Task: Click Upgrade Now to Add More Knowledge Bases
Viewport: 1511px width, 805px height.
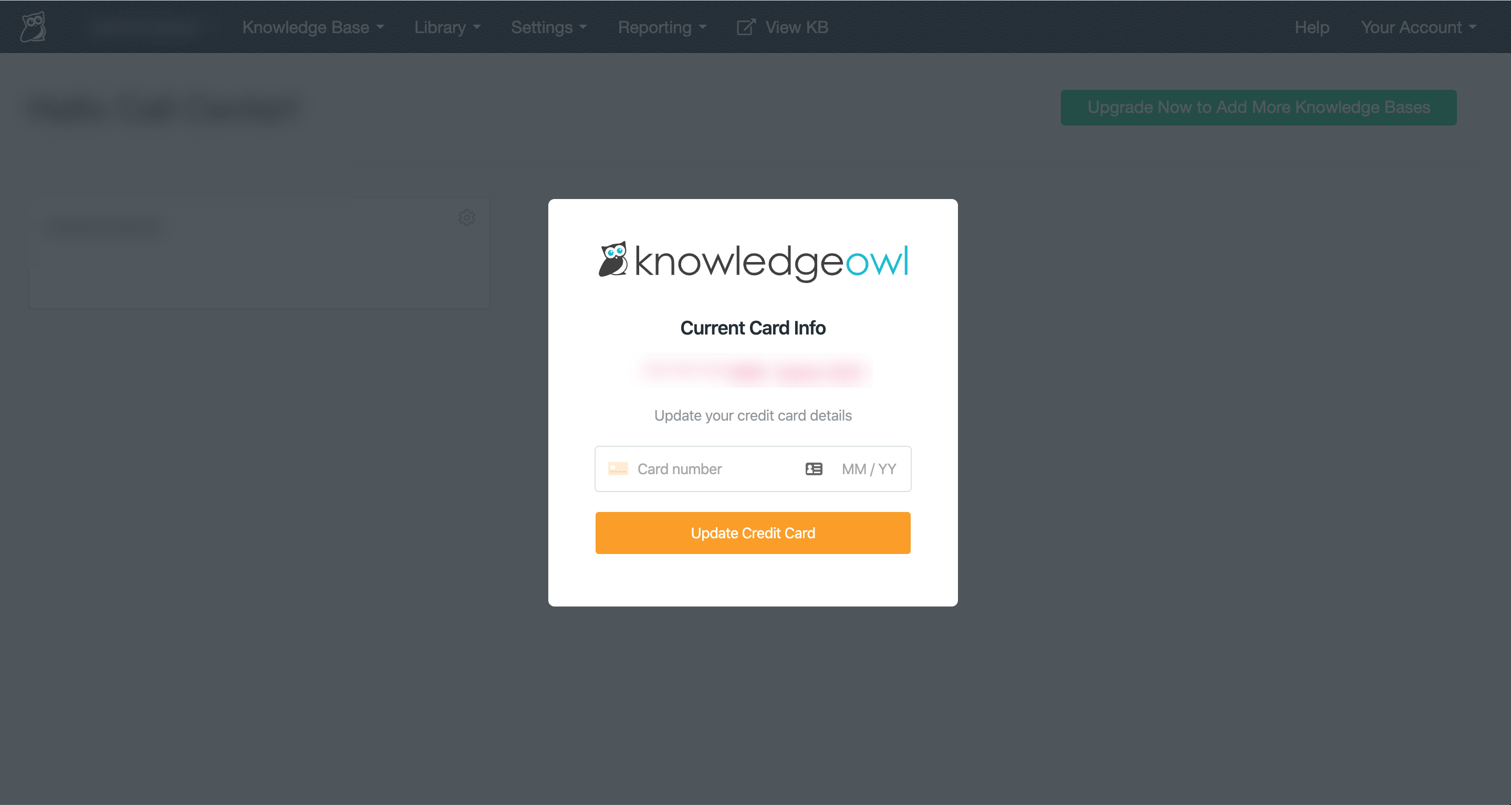Action: pos(1258,107)
